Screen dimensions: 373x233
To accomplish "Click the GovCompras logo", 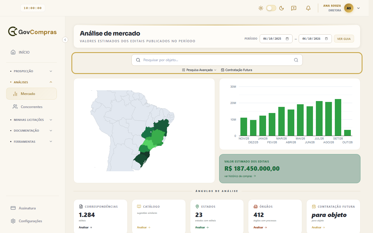I will point(32,31).
